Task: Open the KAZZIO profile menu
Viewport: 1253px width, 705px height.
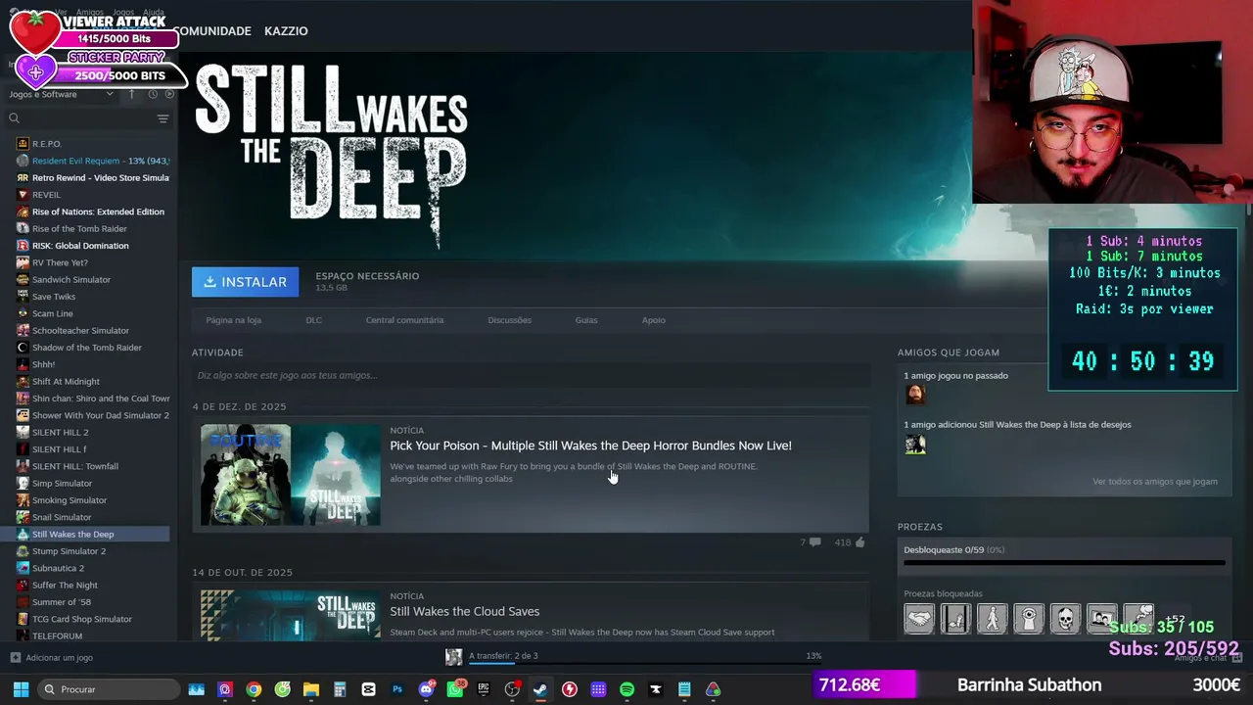Action: click(286, 31)
